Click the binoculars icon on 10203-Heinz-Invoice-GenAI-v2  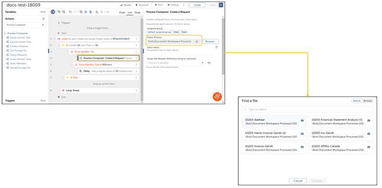coord(302,134)
